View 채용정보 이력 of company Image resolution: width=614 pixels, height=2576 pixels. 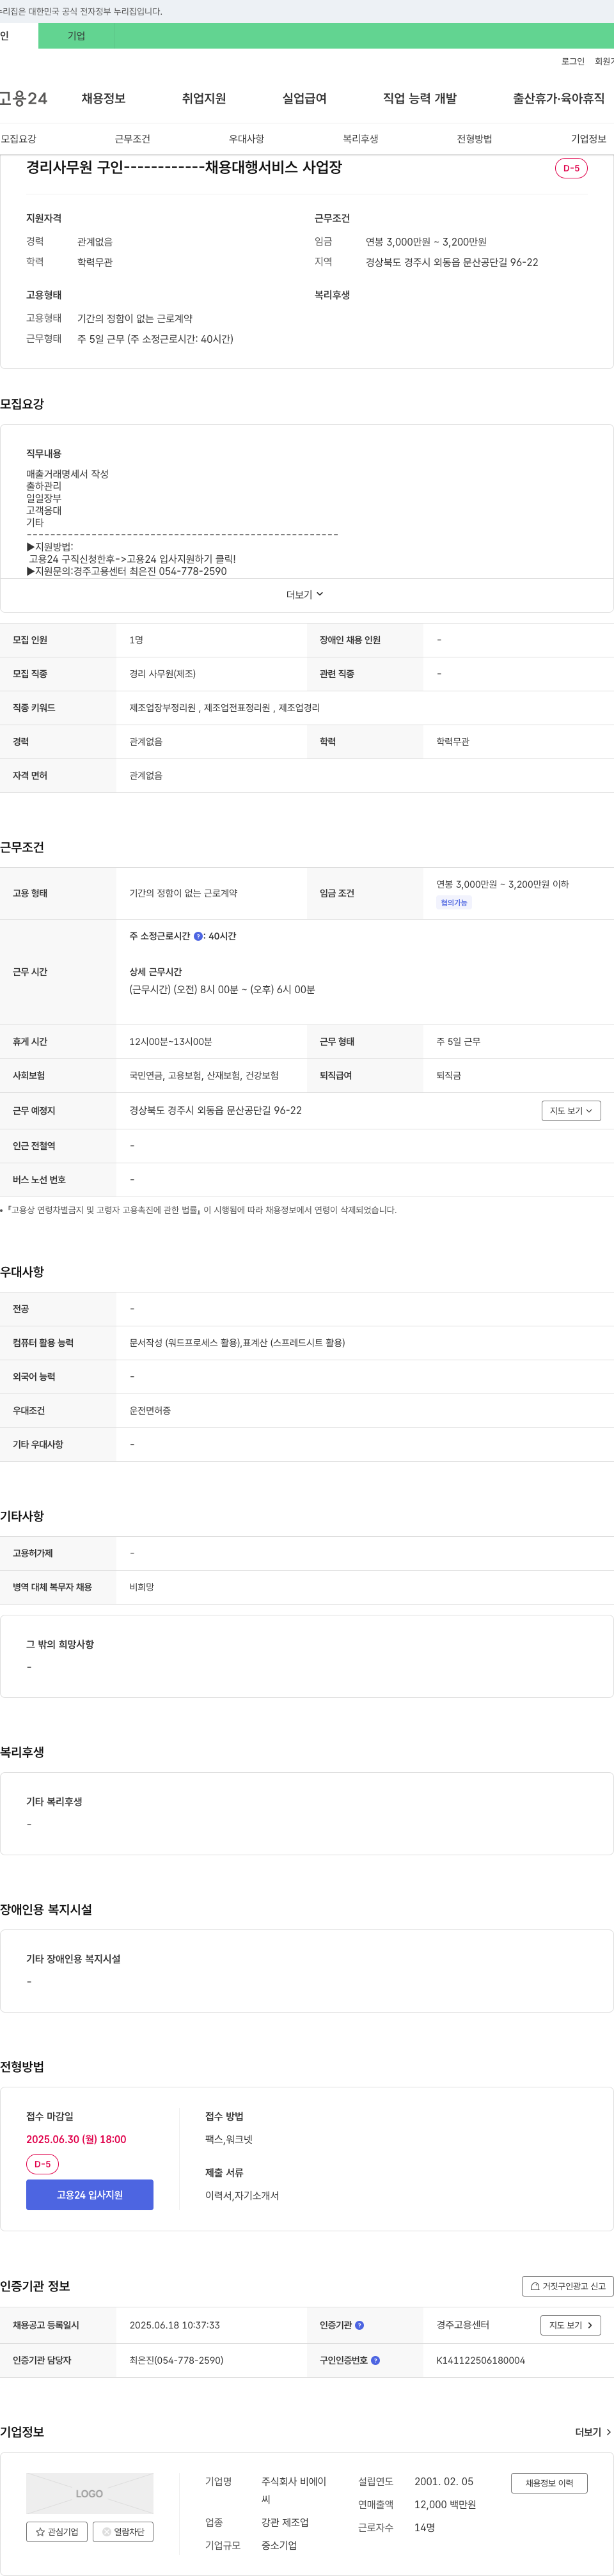click(549, 2483)
